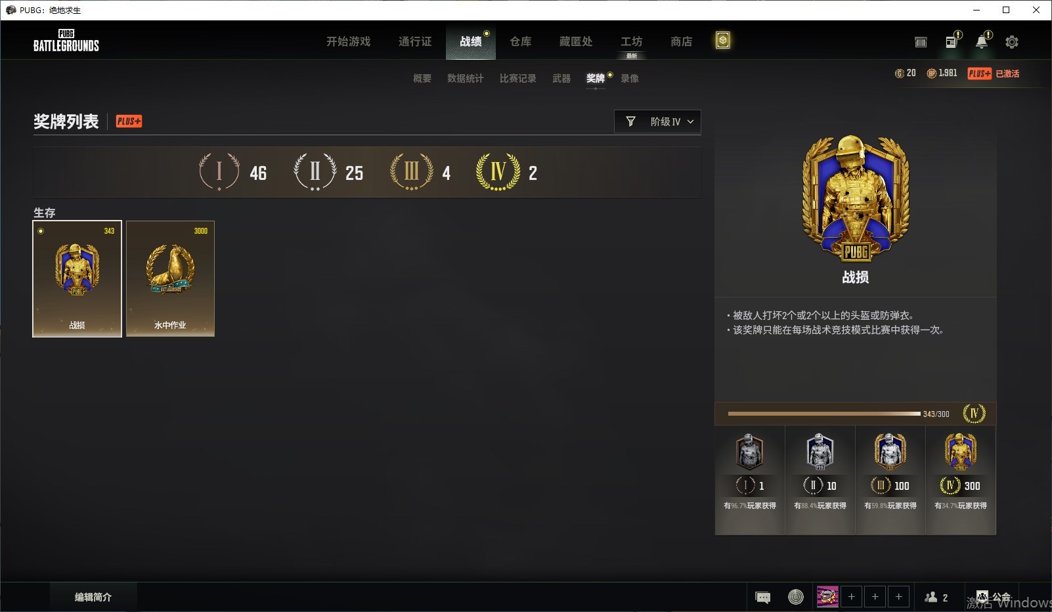
Task: Click the funnel filter icon beside 阶级 IV
Action: (x=630, y=121)
